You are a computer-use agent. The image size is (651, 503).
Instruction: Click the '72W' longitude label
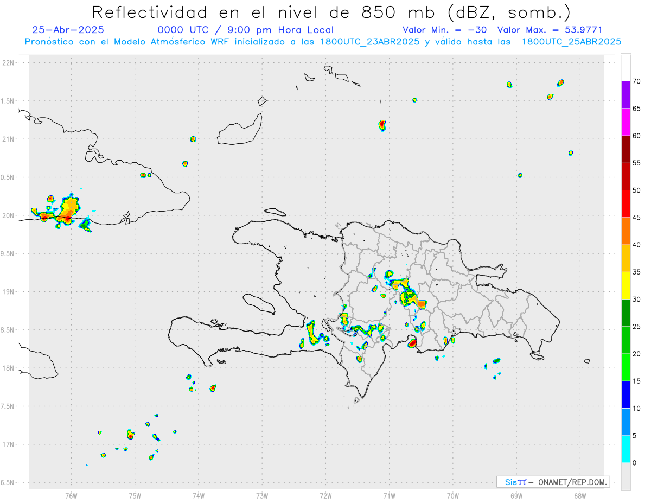[x=325, y=495]
